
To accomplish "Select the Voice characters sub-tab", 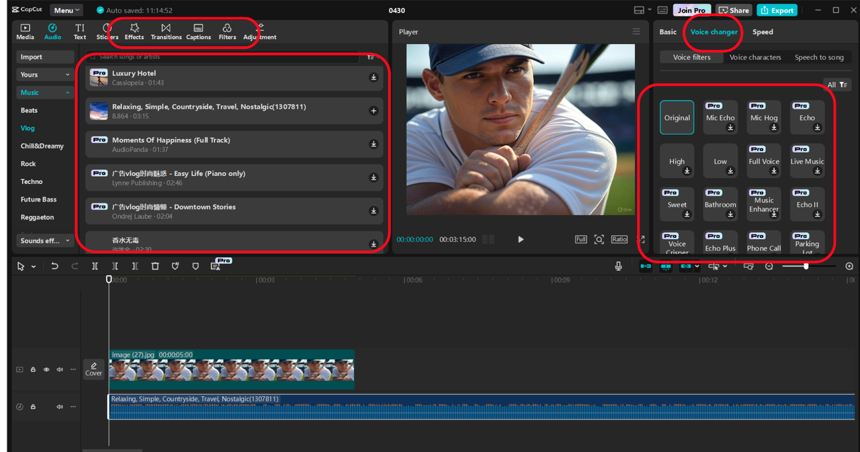I will coord(755,57).
